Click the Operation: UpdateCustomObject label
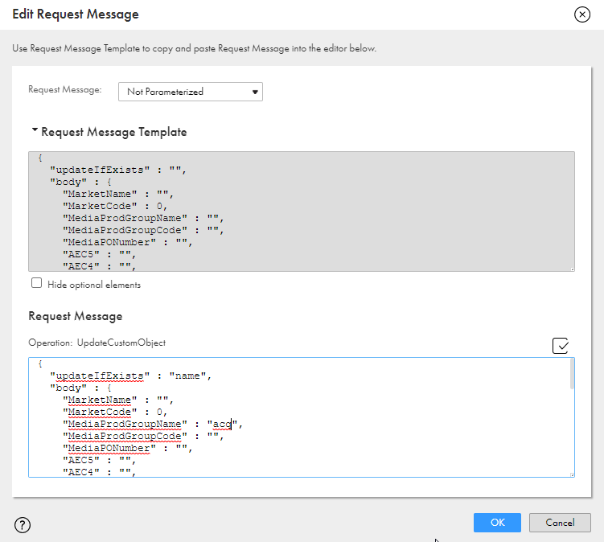This screenshot has height=542, width=604. tap(97, 343)
